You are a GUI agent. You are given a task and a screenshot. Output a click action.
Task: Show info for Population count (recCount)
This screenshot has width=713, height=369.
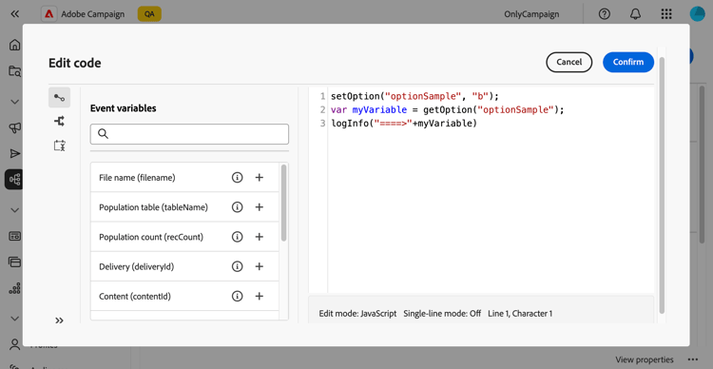[237, 237]
